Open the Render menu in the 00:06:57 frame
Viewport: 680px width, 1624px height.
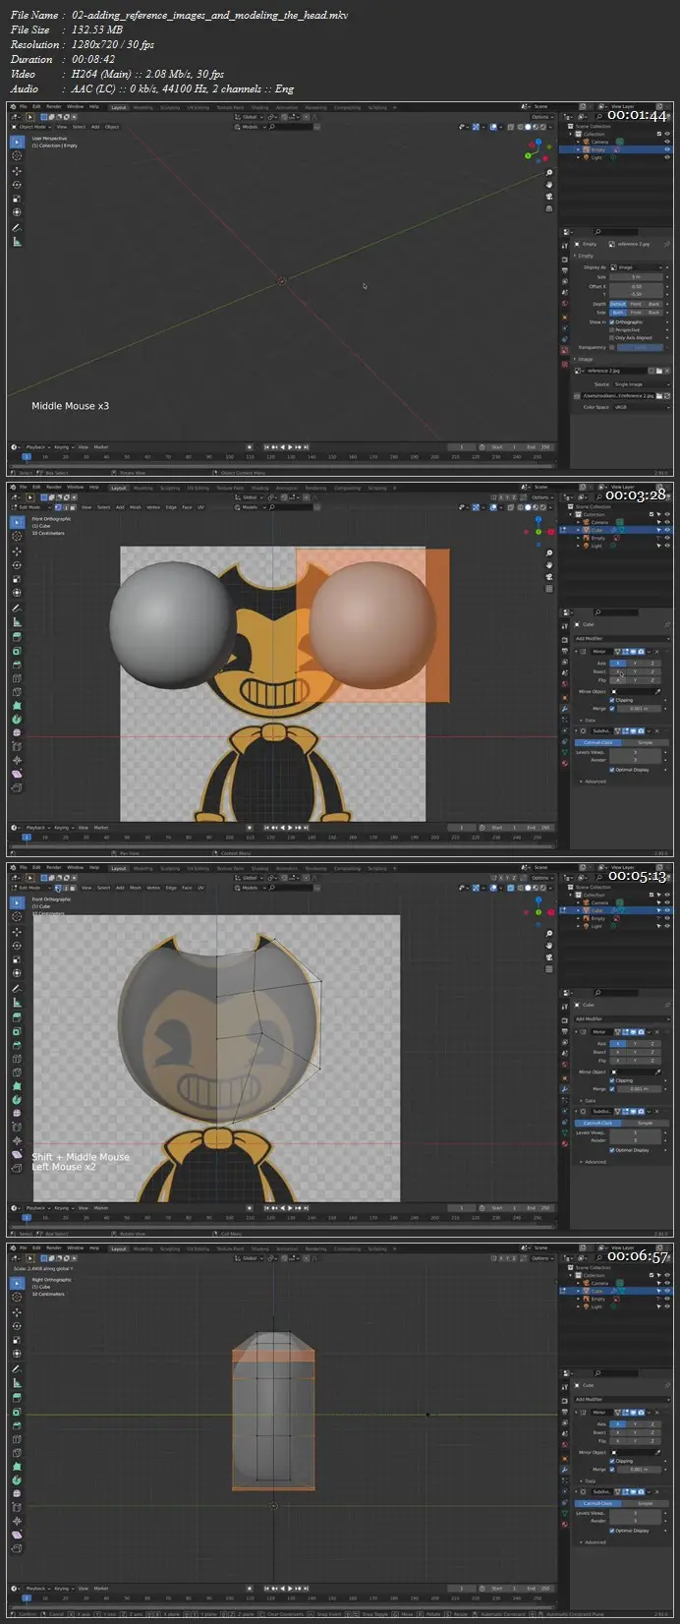click(x=54, y=1247)
